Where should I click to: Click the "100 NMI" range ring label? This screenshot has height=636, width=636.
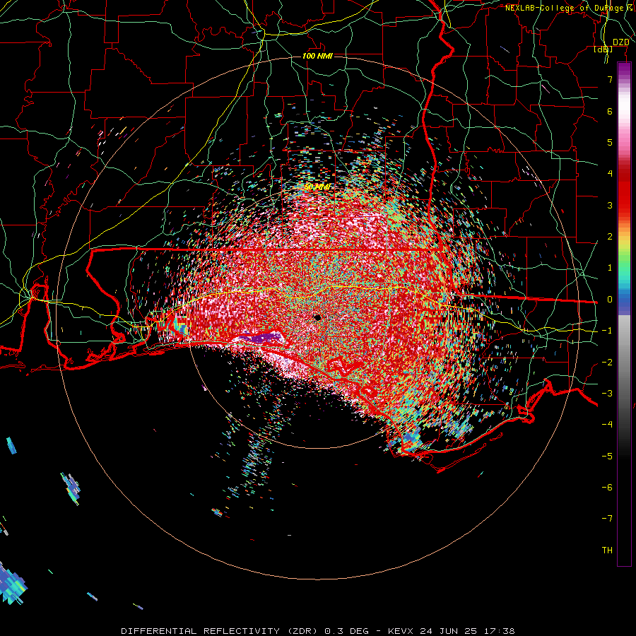coord(317,56)
